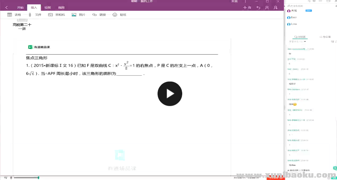The width and height of the screenshot is (337, 180).
Task: Click the undo arrow in title bar
Action: point(259,8)
